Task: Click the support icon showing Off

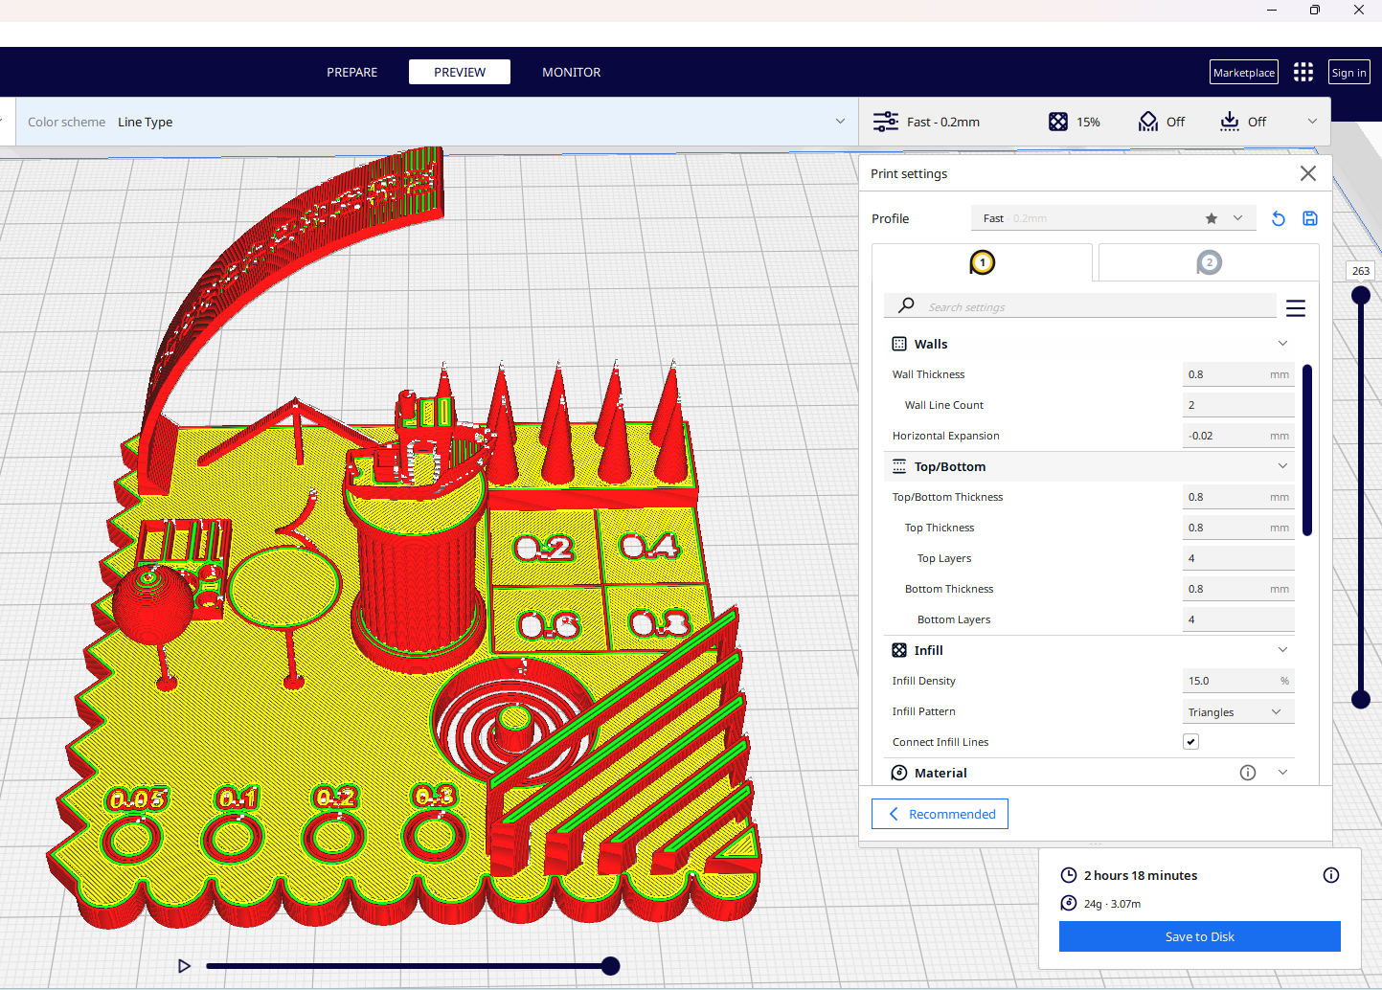Action: coord(1148,122)
